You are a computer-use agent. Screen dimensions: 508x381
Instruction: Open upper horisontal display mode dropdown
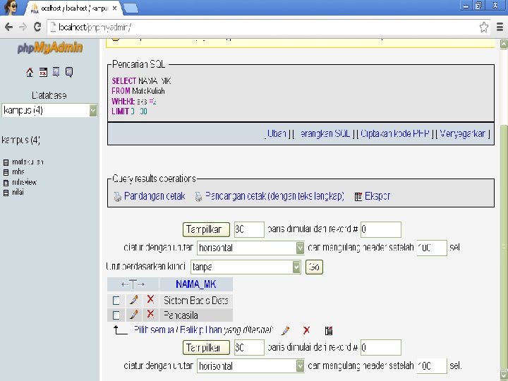tap(250, 248)
